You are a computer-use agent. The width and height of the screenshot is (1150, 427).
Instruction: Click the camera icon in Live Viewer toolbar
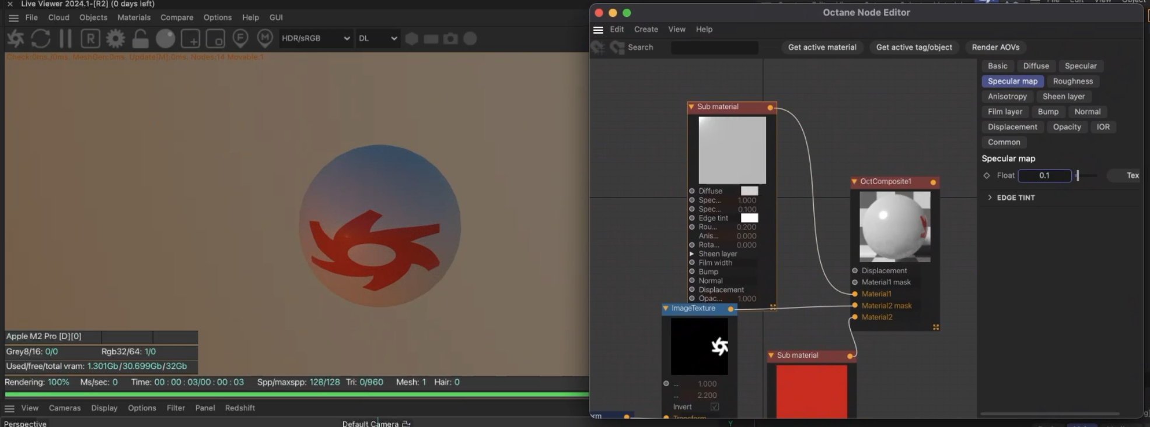pyautogui.click(x=450, y=38)
